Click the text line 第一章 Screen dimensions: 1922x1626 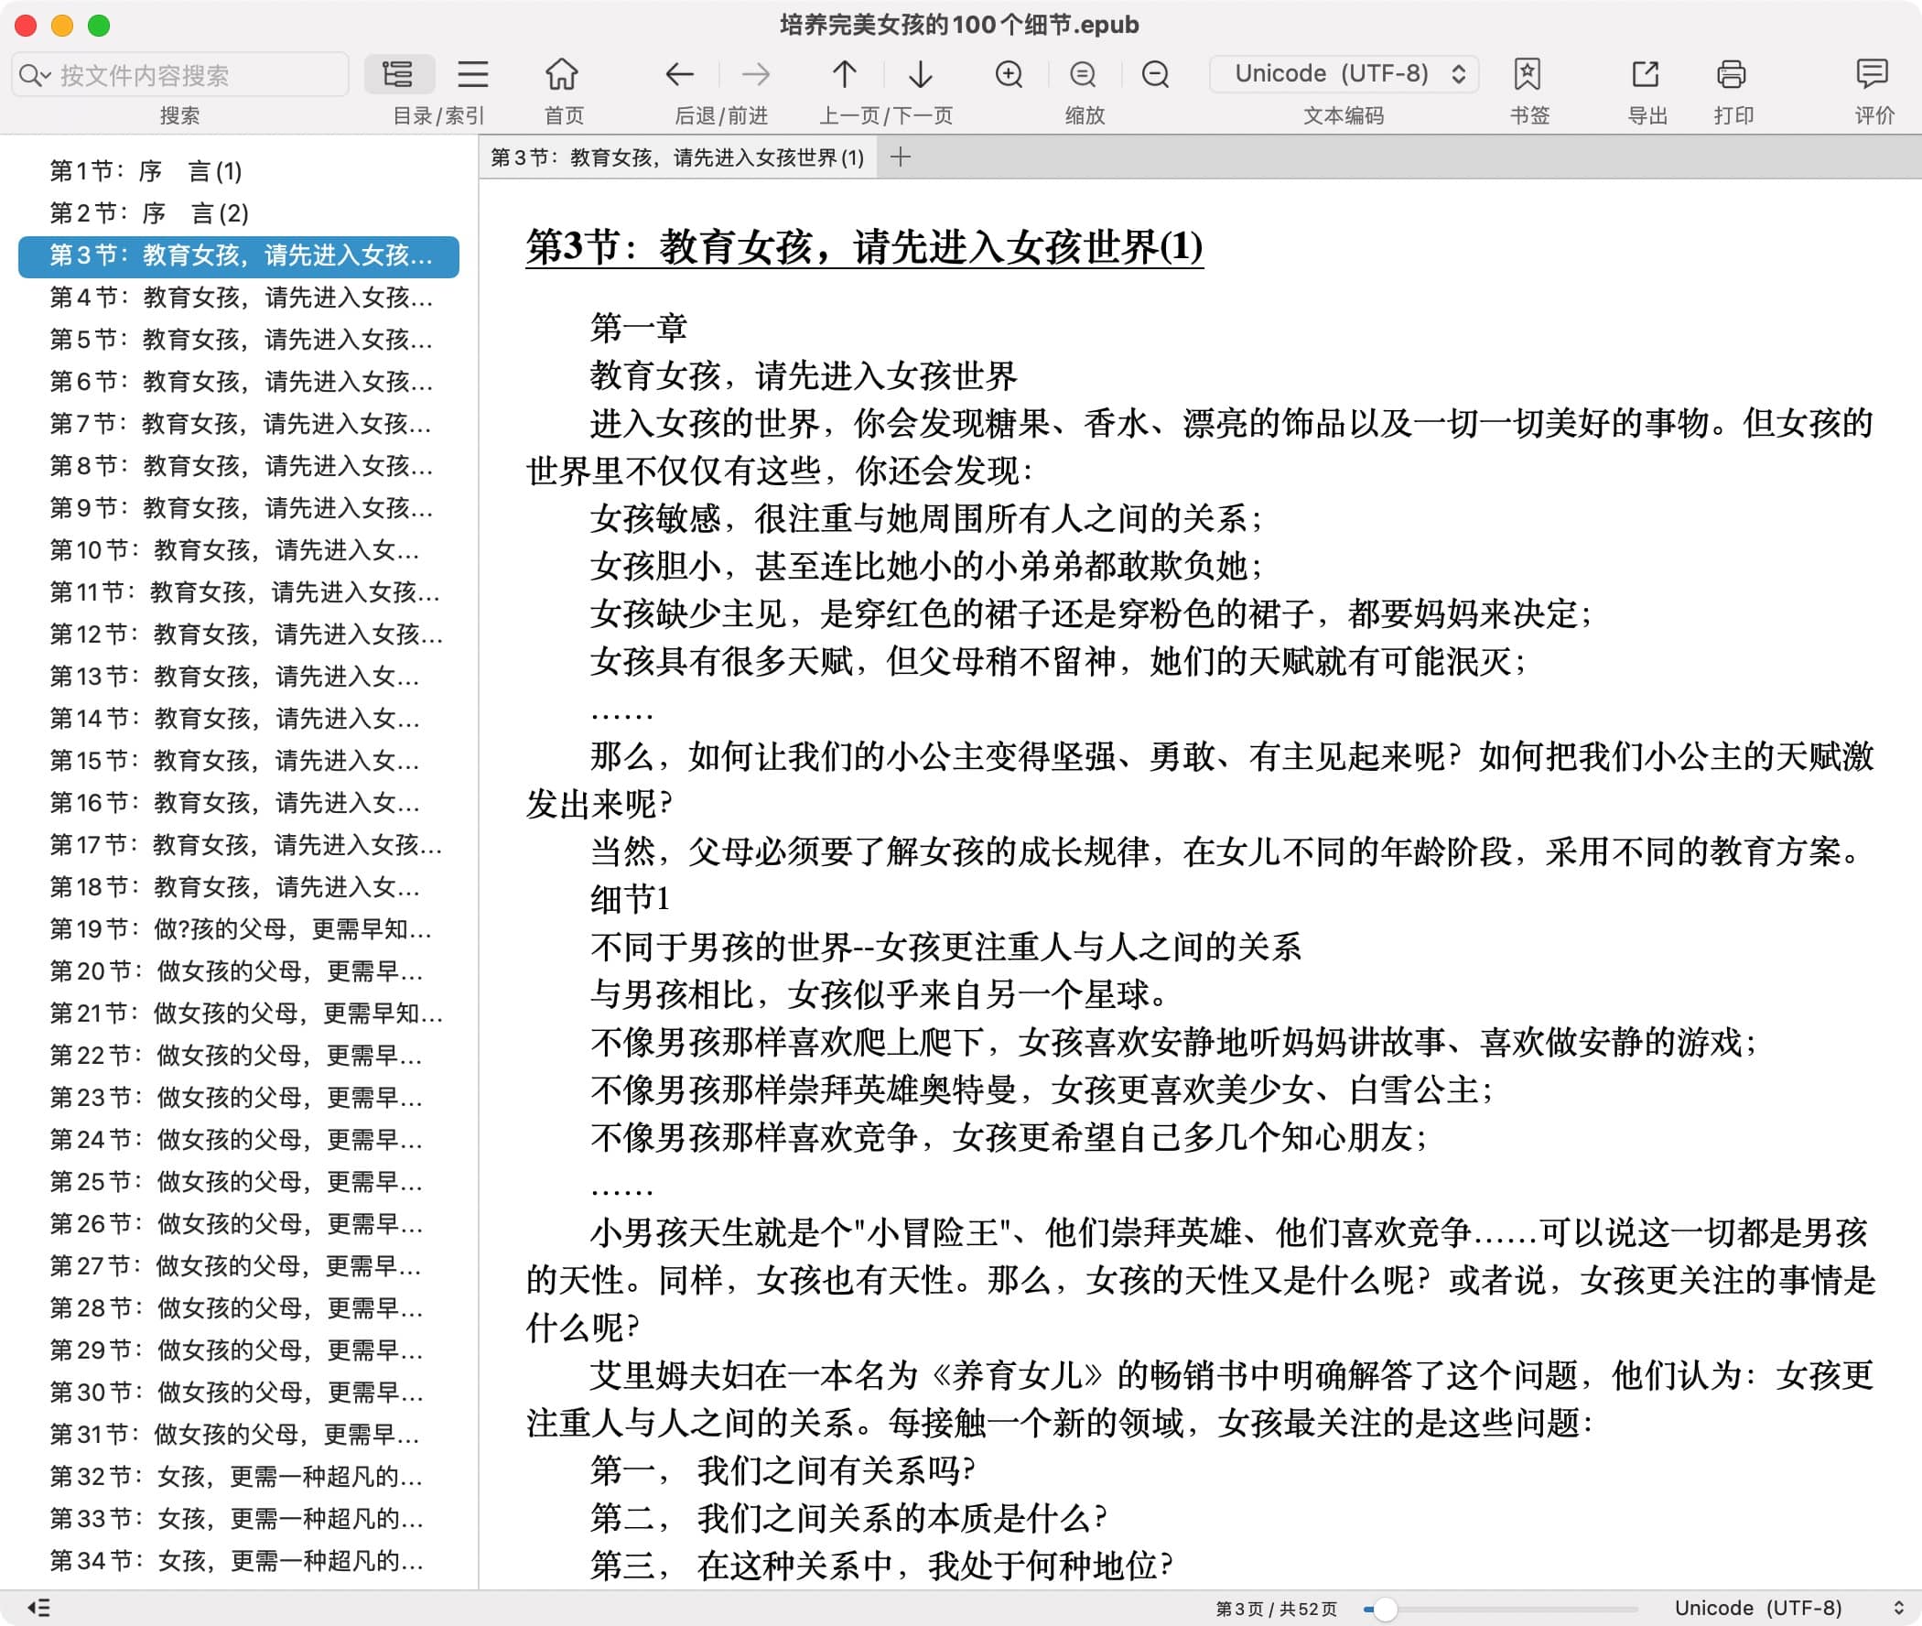(x=638, y=328)
